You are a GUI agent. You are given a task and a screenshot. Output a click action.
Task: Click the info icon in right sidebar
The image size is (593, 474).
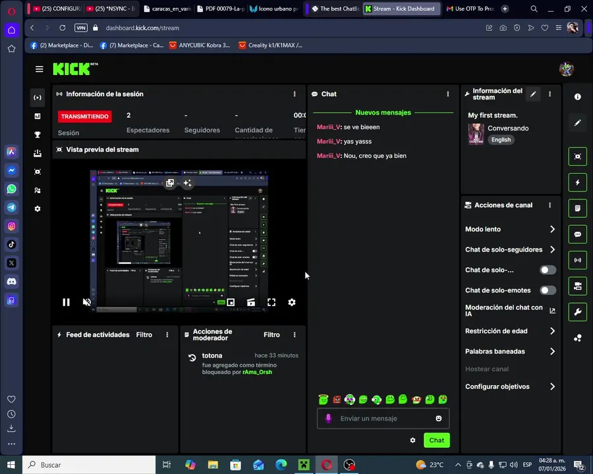point(577,97)
